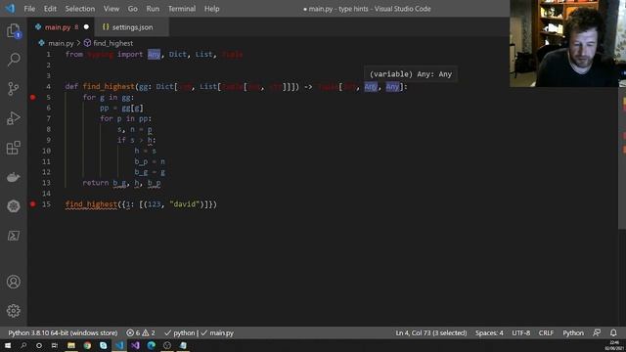Click the "david" string on line 15
The image size is (626, 352).
coord(185,204)
